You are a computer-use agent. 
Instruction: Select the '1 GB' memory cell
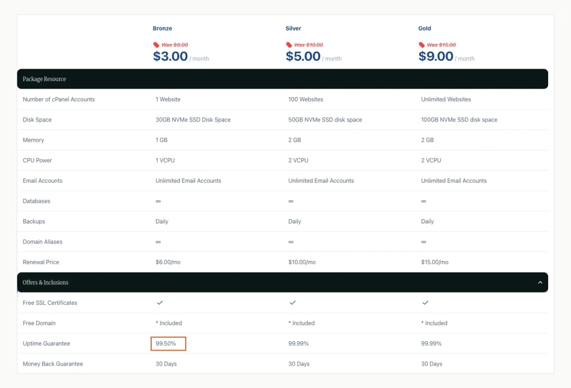[x=161, y=140]
